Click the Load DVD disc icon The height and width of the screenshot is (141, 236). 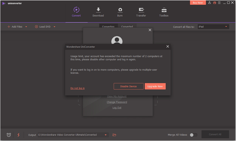pos(36,27)
